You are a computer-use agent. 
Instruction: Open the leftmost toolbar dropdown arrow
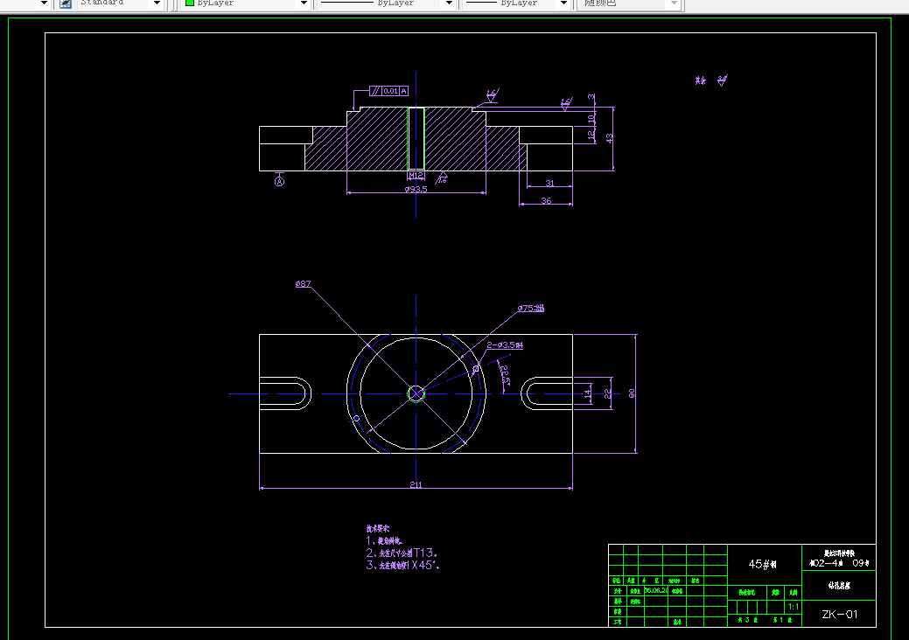pyautogui.click(x=44, y=3)
